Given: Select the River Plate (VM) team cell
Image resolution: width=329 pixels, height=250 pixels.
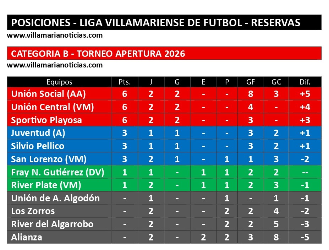Looking at the screenshot, I should tap(46, 185).
